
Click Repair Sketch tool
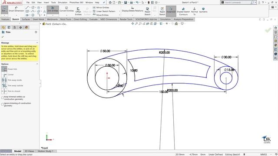point(148,11)
